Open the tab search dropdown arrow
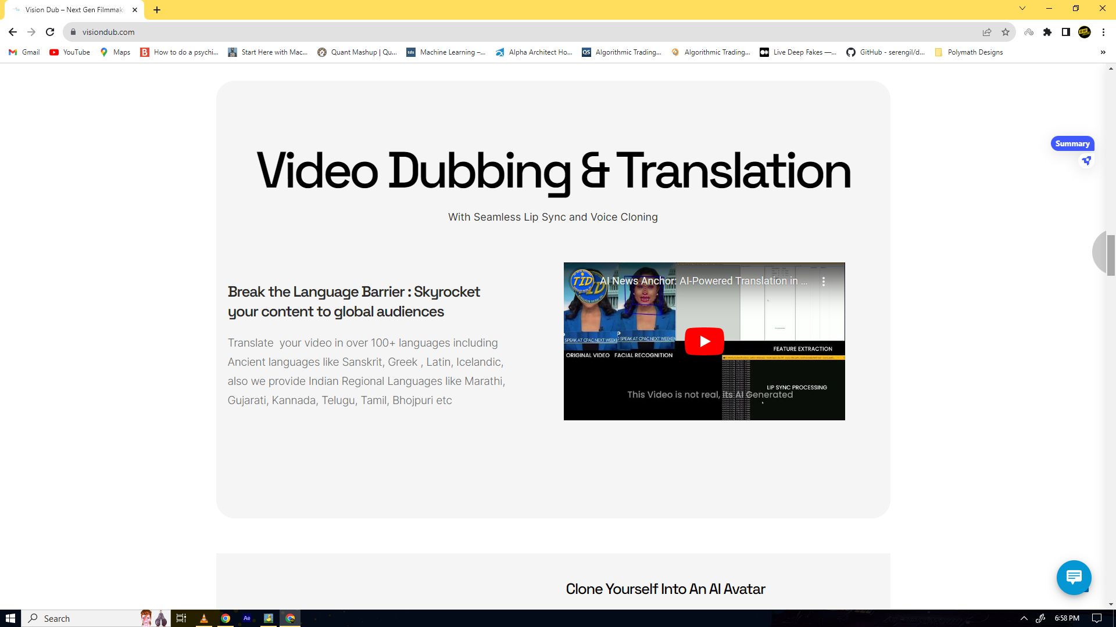The image size is (1116, 627). [1022, 9]
